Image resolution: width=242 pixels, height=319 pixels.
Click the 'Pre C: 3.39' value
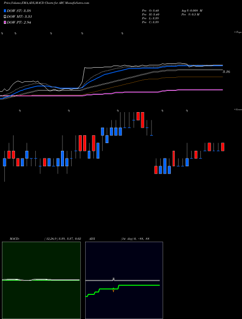[x=151, y=22]
